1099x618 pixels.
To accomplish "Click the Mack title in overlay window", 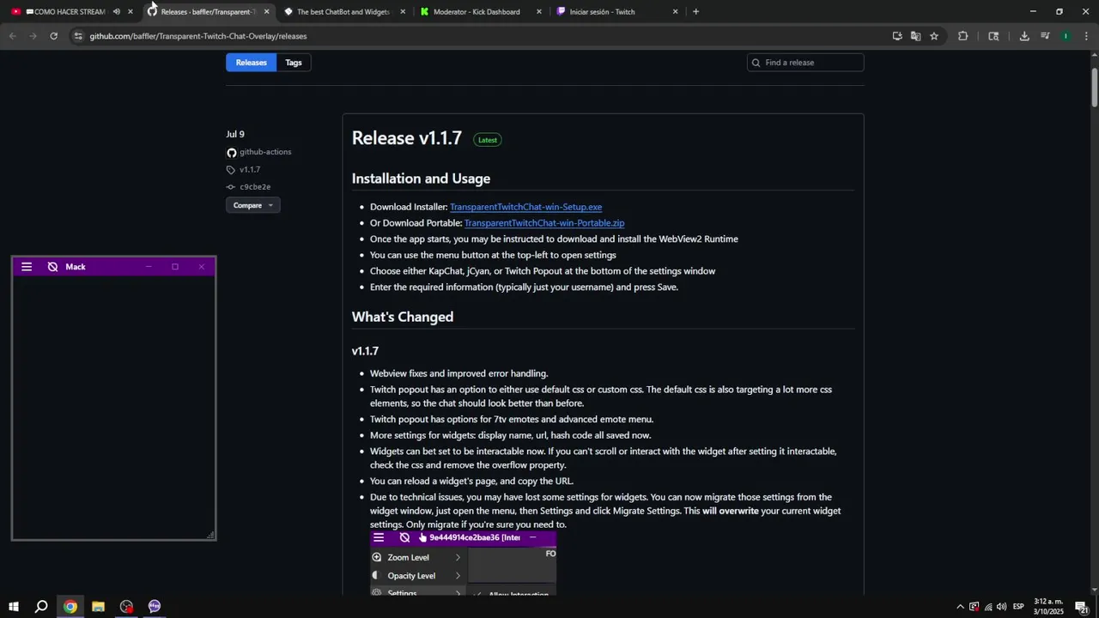I will click(x=76, y=267).
